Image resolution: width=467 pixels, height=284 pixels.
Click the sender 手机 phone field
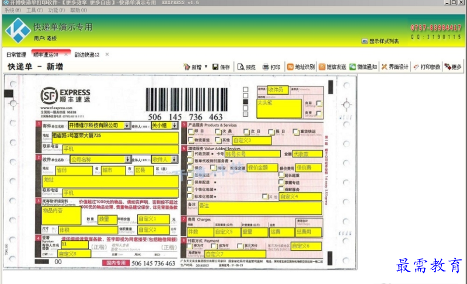[x=121, y=149]
